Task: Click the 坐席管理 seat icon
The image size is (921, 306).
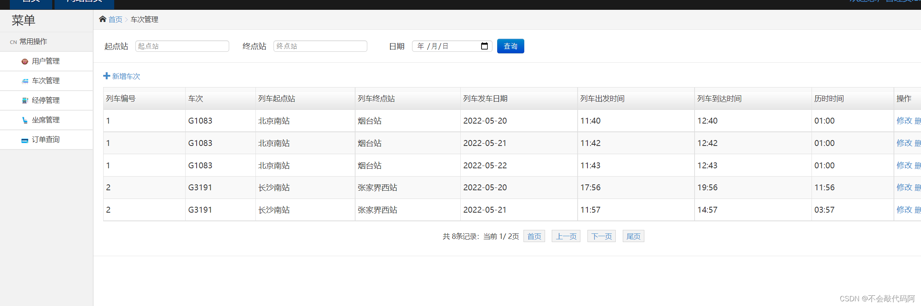Action: tap(25, 120)
